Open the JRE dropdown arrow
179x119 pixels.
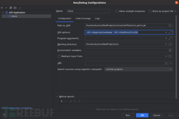(170, 63)
